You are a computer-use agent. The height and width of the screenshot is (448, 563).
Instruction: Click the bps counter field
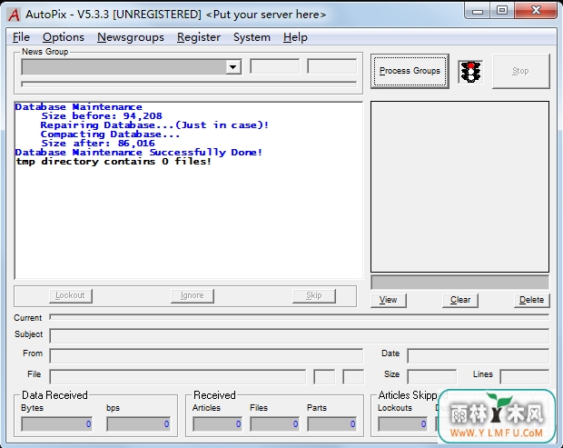[x=139, y=424]
